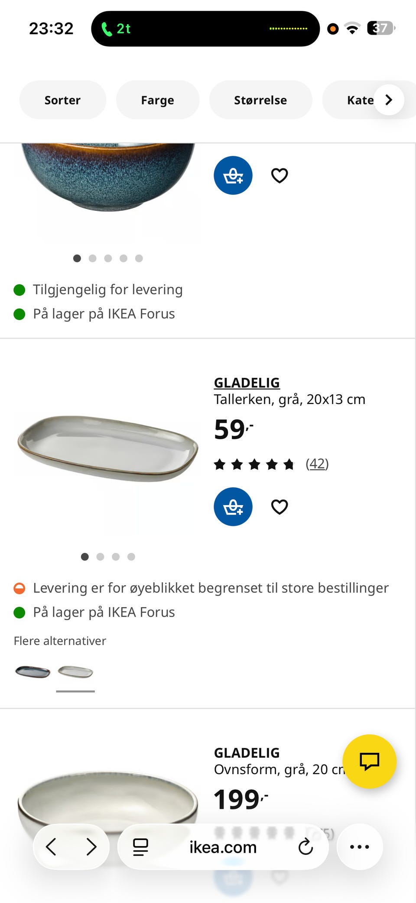Open the Størrelse filter

point(260,100)
